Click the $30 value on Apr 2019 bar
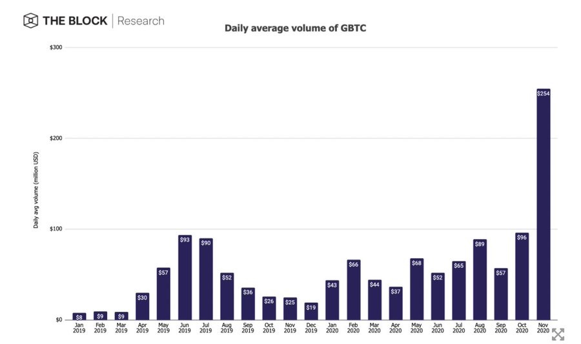This screenshot has height=344, width=581. [x=142, y=298]
